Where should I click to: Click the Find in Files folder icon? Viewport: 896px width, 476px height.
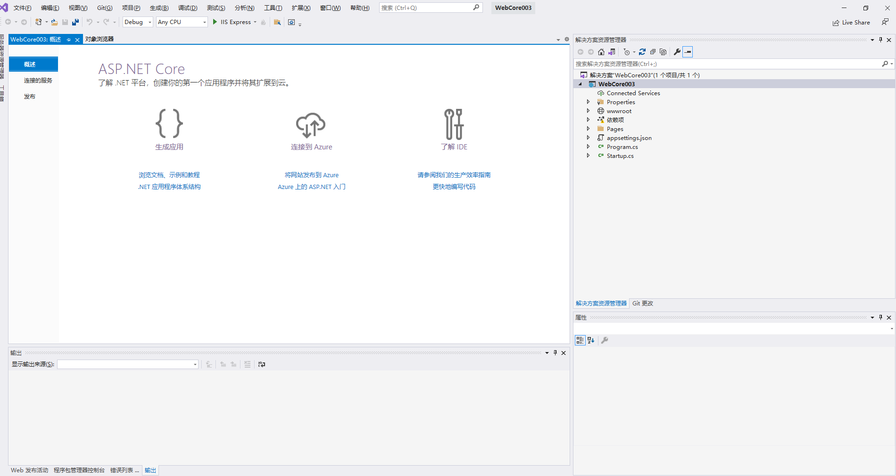277,22
